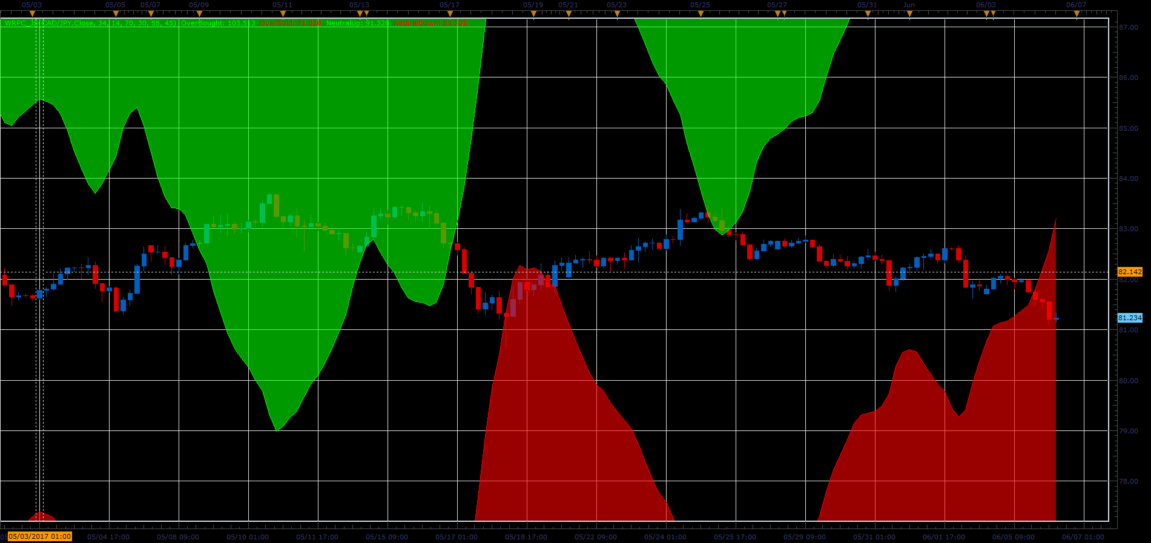Click the 05/08 09:00 time axis label

[x=178, y=537]
